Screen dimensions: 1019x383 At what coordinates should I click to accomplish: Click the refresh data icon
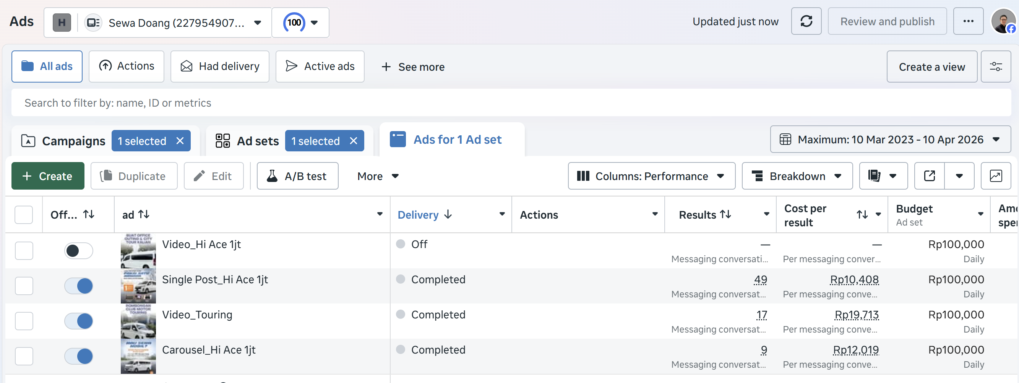[x=806, y=21]
